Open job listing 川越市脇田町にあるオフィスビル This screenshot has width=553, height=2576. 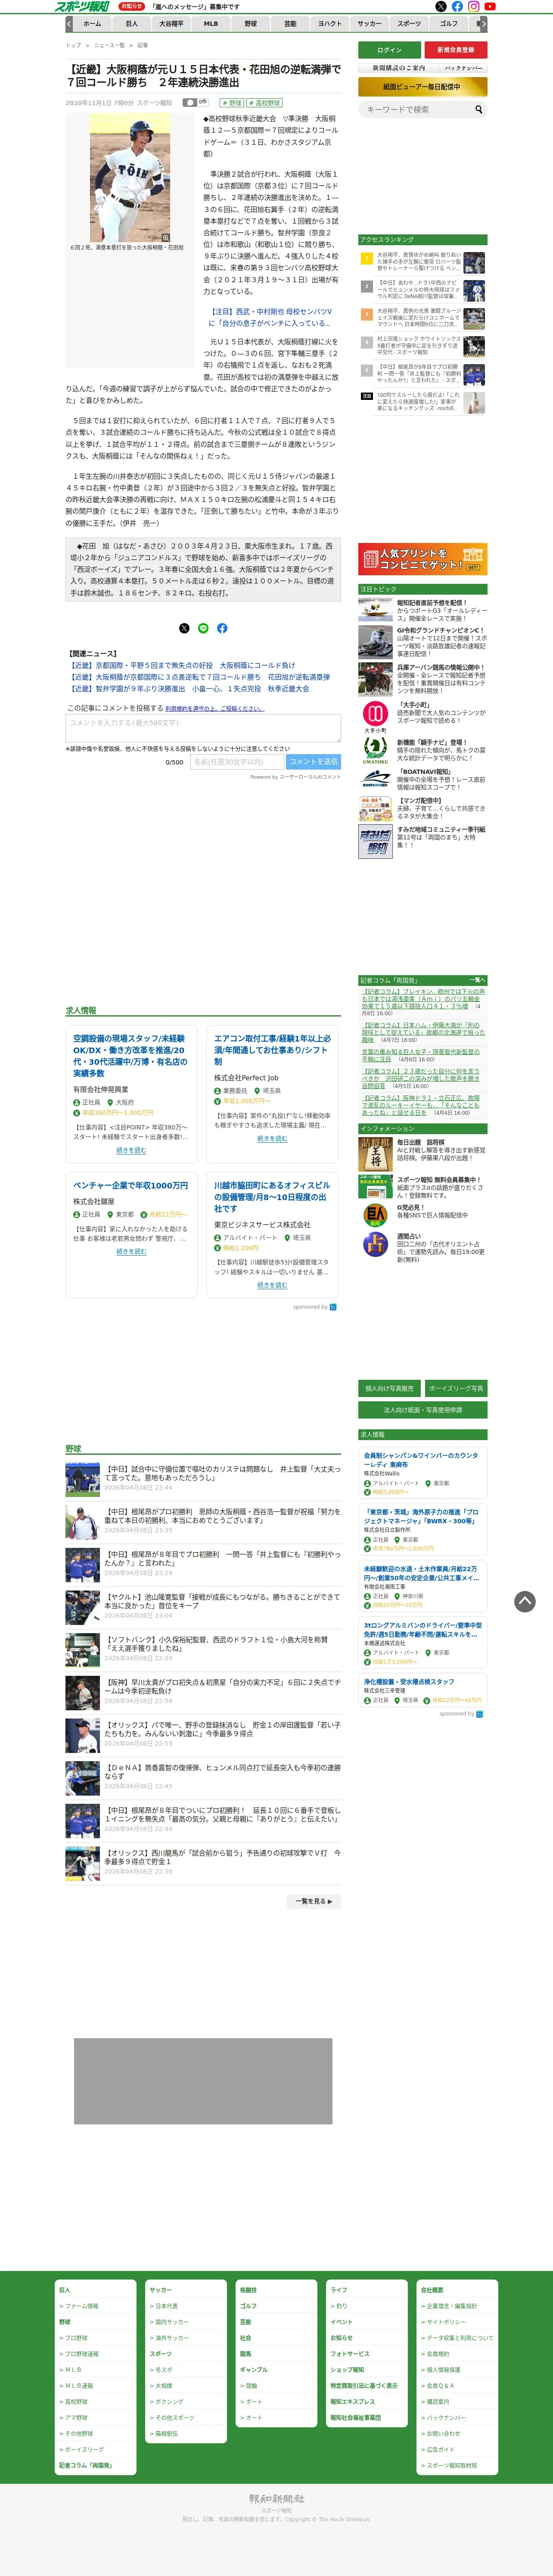click(272, 1197)
